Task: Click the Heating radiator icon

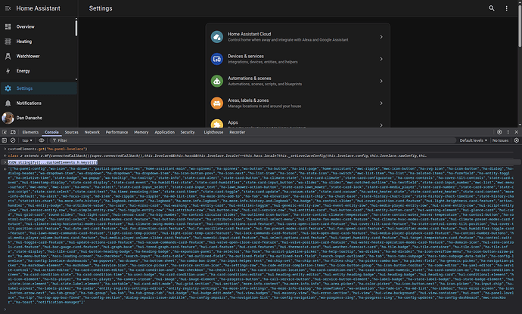Action: (x=8, y=42)
